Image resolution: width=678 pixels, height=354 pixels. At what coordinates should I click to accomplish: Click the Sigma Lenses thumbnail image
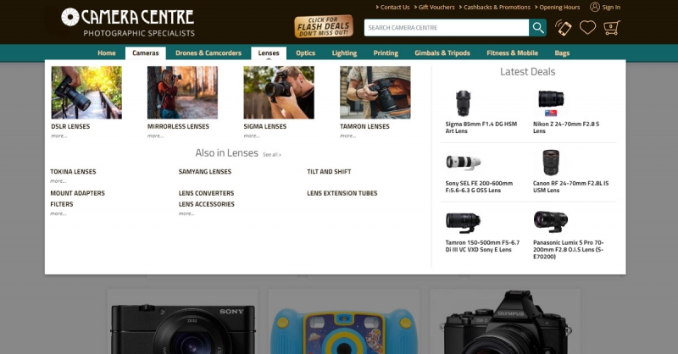click(279, 92)
